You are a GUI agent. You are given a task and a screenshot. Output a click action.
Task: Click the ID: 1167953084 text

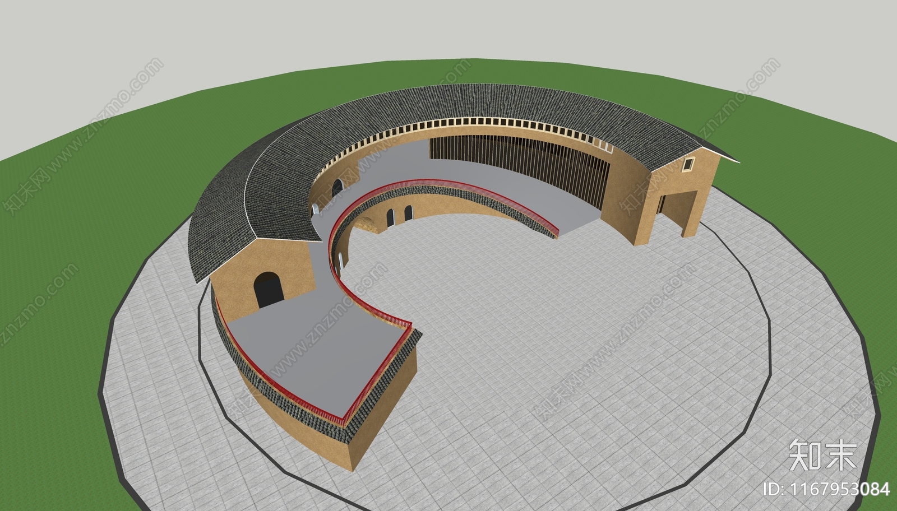tap(827, 489)
